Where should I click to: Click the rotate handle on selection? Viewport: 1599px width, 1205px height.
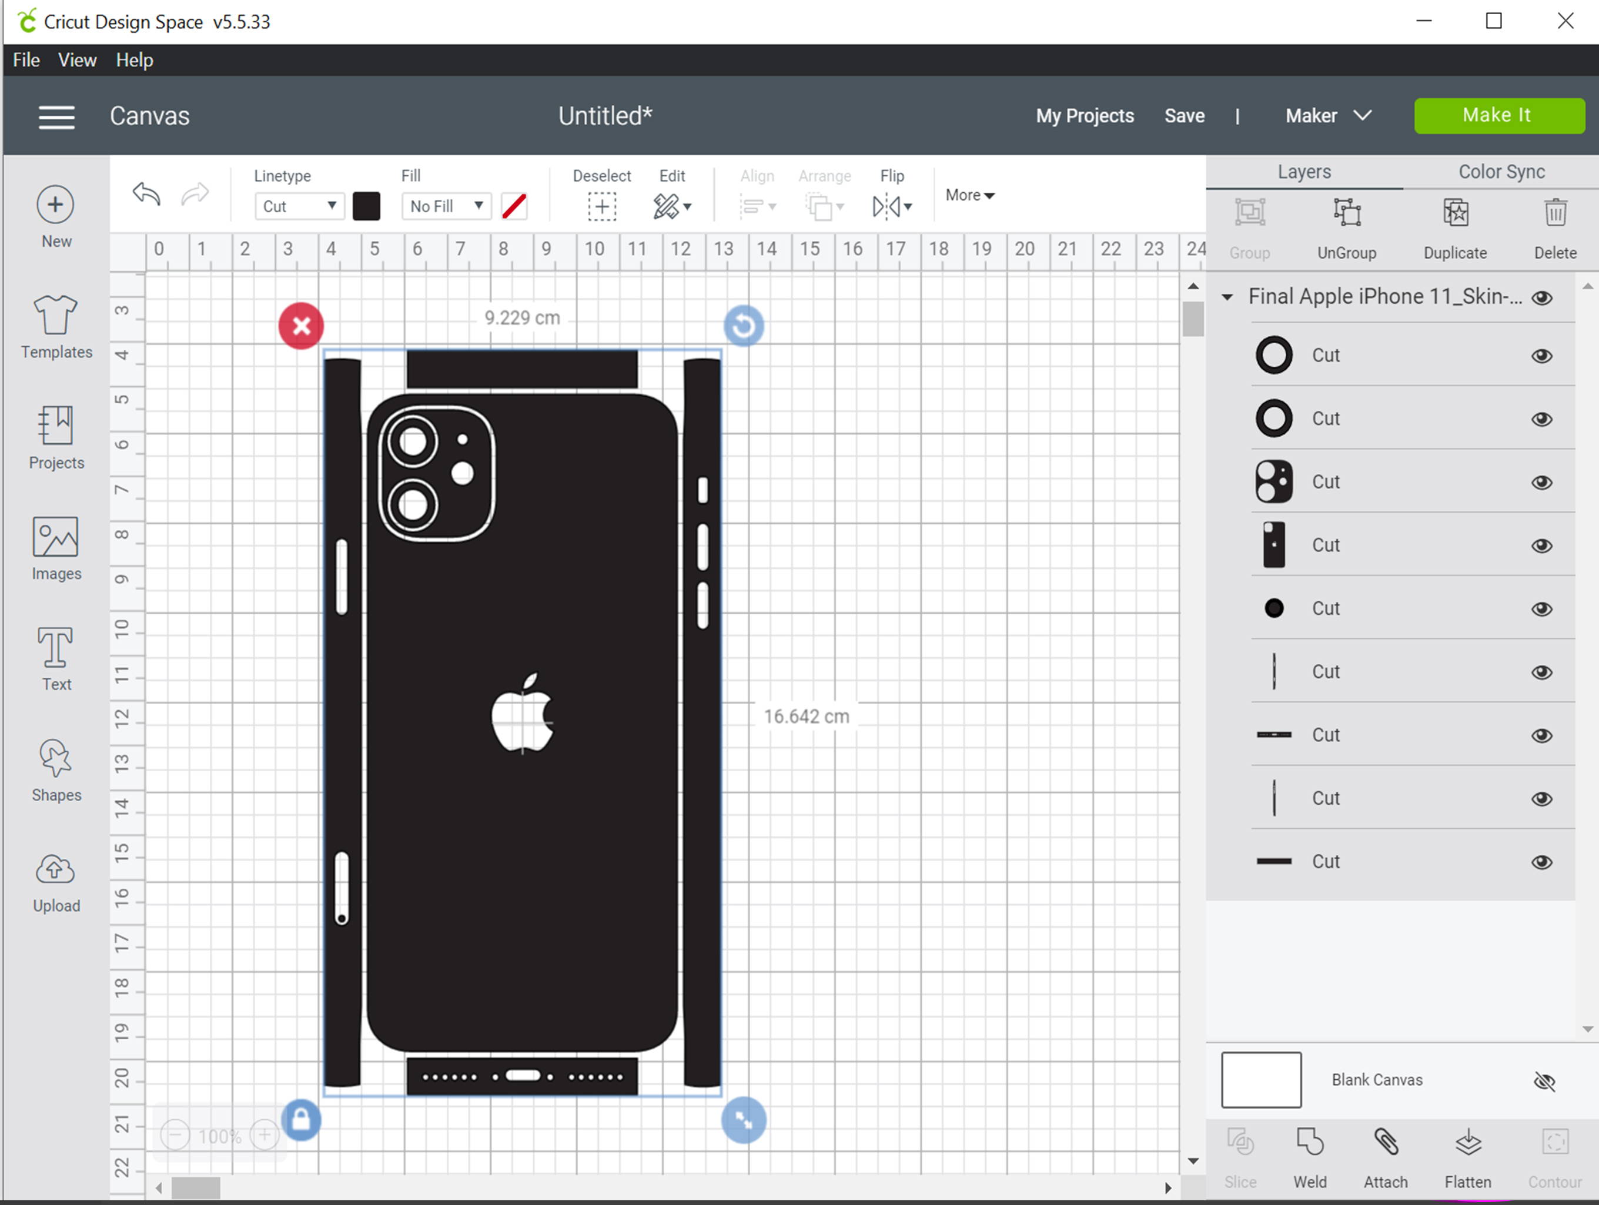click(744, 326)
